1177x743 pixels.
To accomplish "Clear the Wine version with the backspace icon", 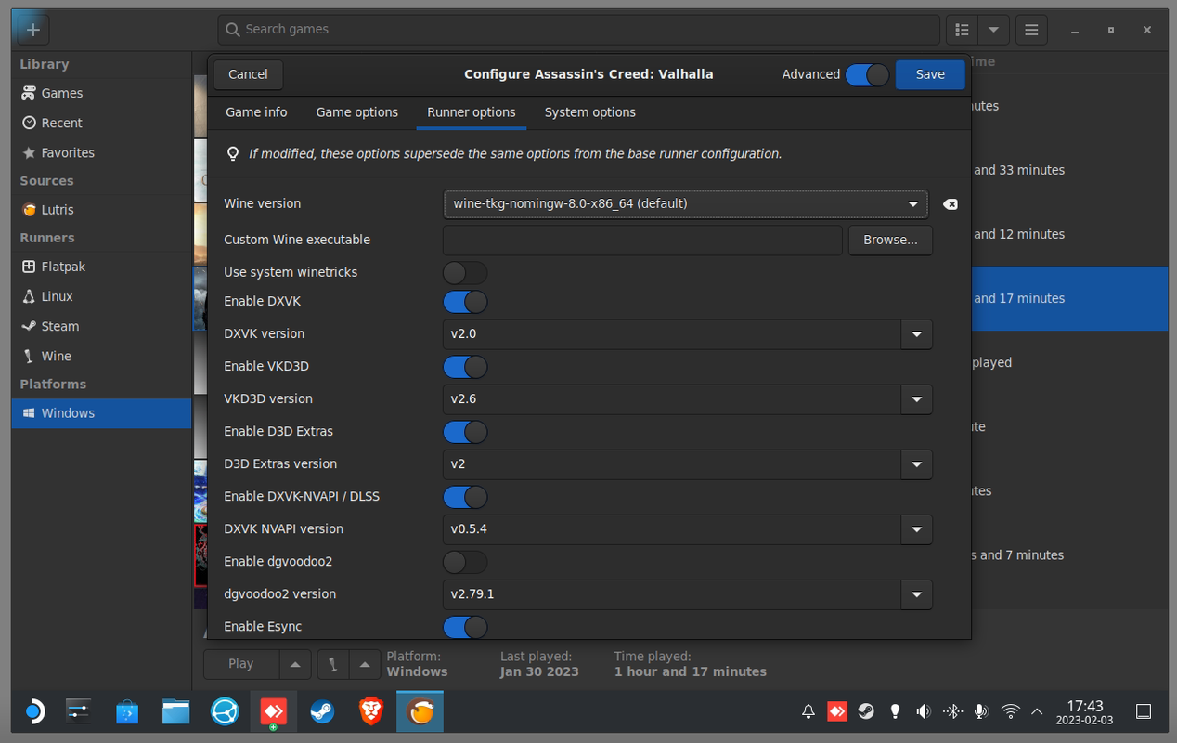I will [950, 204].
